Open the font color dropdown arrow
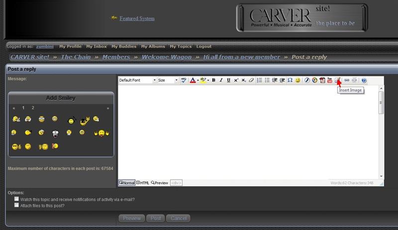The height and width of the screenshot is (230, 398). [198, 80]
